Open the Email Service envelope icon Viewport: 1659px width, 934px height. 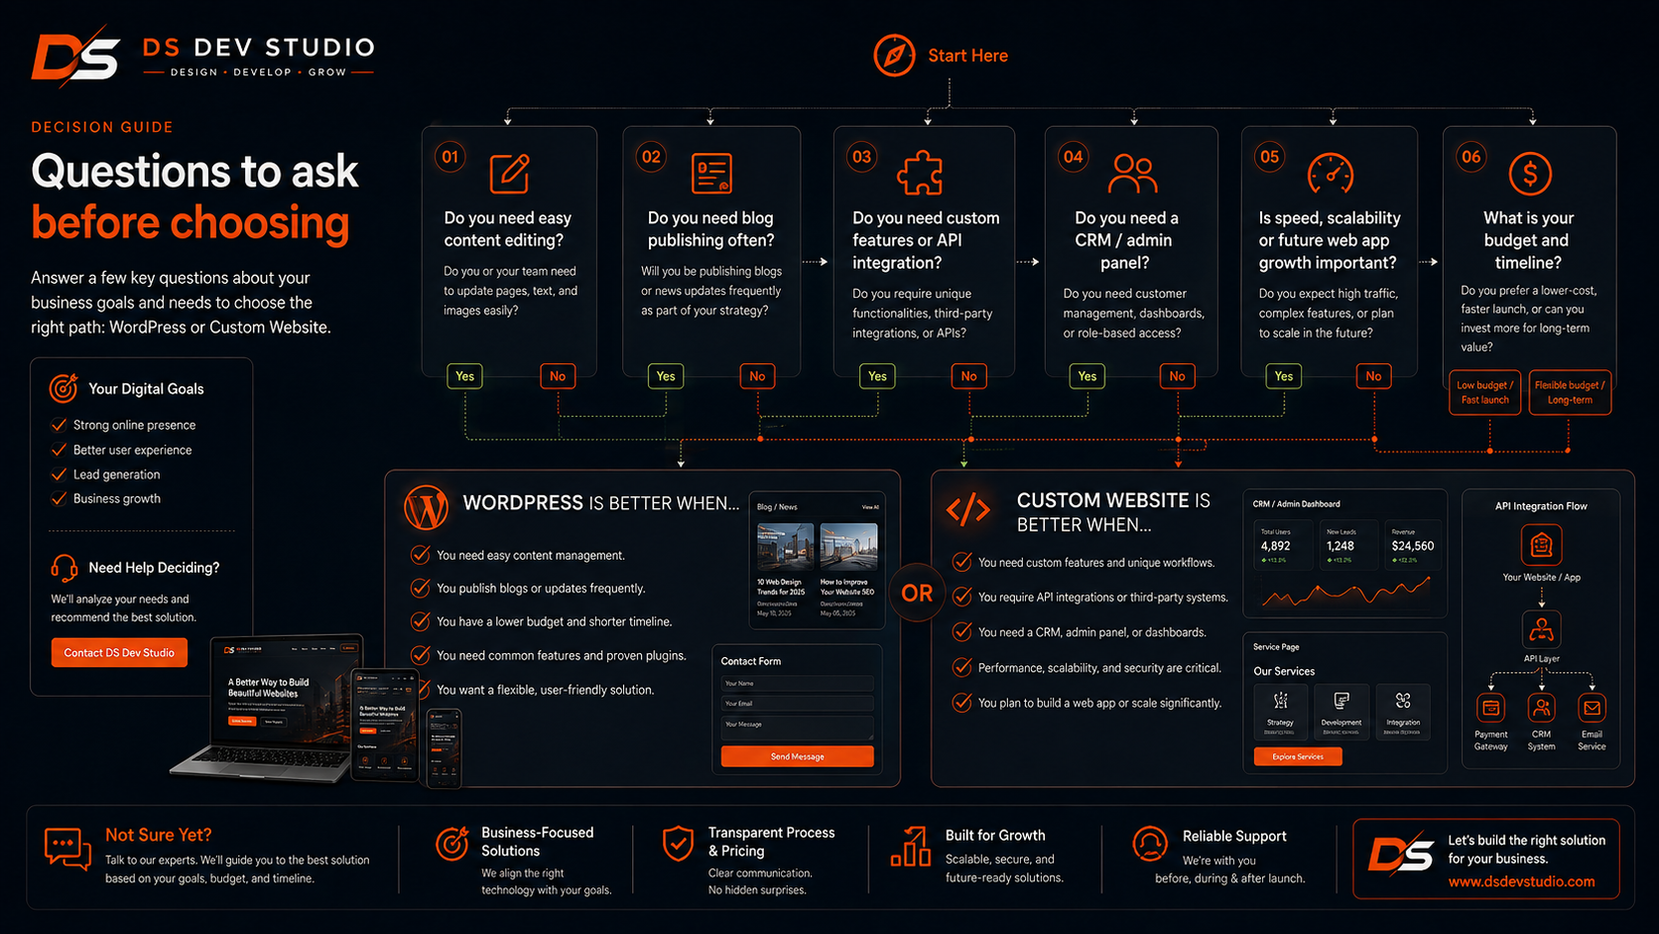coord(1592,708)
